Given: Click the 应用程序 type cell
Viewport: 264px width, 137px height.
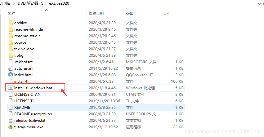Looking at the screenshot, I should (133, 127).
